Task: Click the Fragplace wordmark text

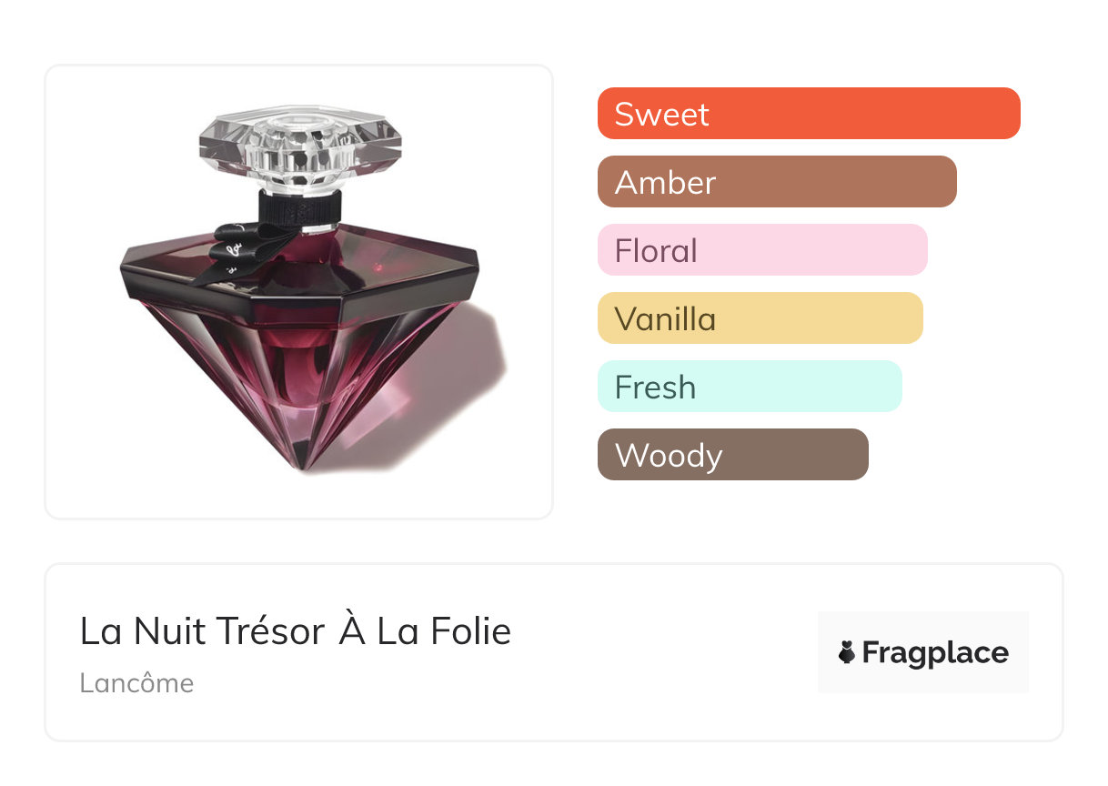Action: [935, 652]
